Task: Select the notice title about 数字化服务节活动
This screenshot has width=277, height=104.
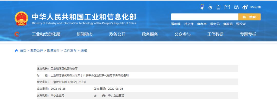Action: click(x=90, y=75)
